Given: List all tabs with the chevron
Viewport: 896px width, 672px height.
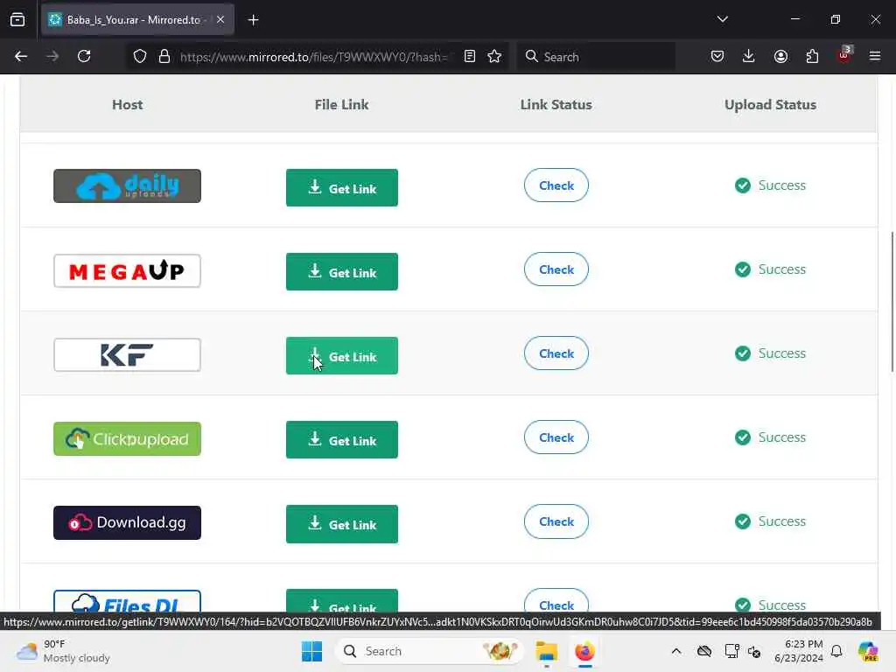Looking at the screenshot, I should click(722, 19).
